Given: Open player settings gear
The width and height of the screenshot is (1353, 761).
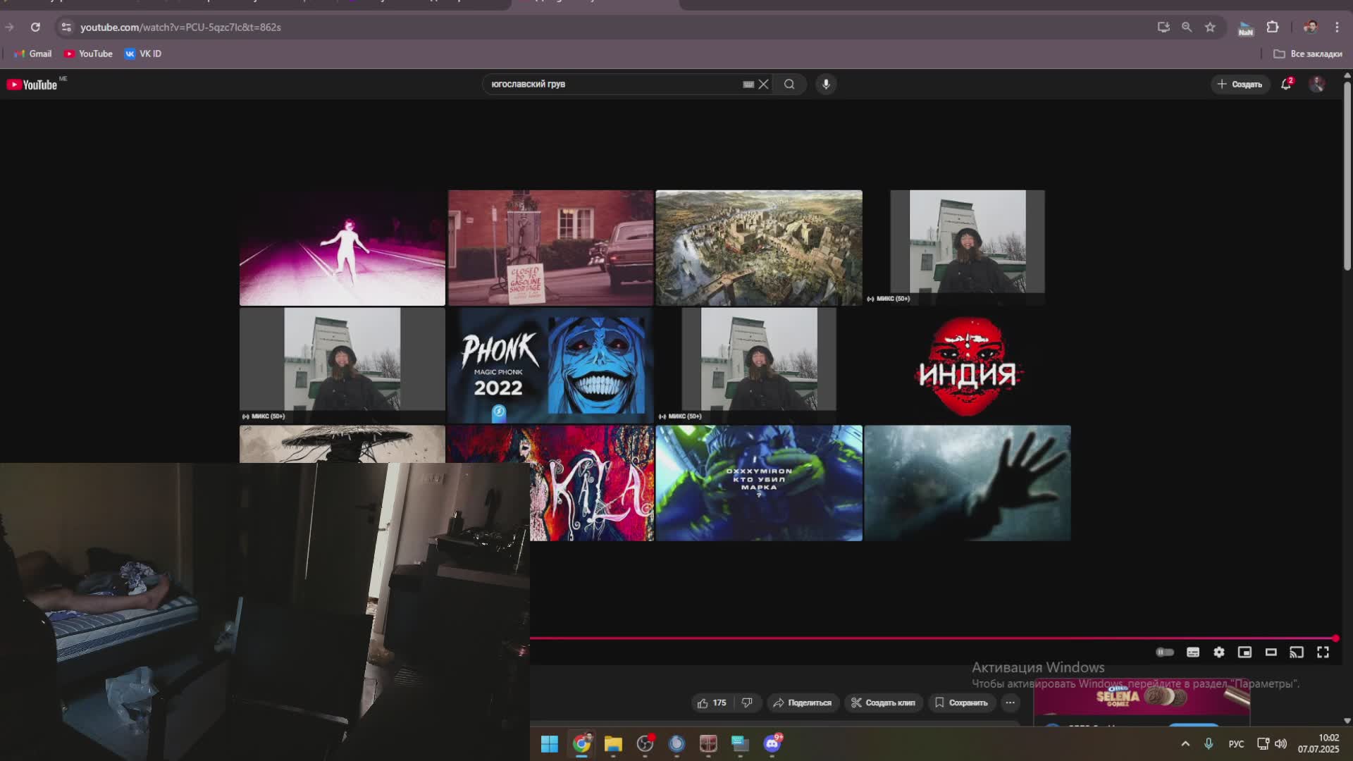Looking at the screenshot, I should point(1219,652).
